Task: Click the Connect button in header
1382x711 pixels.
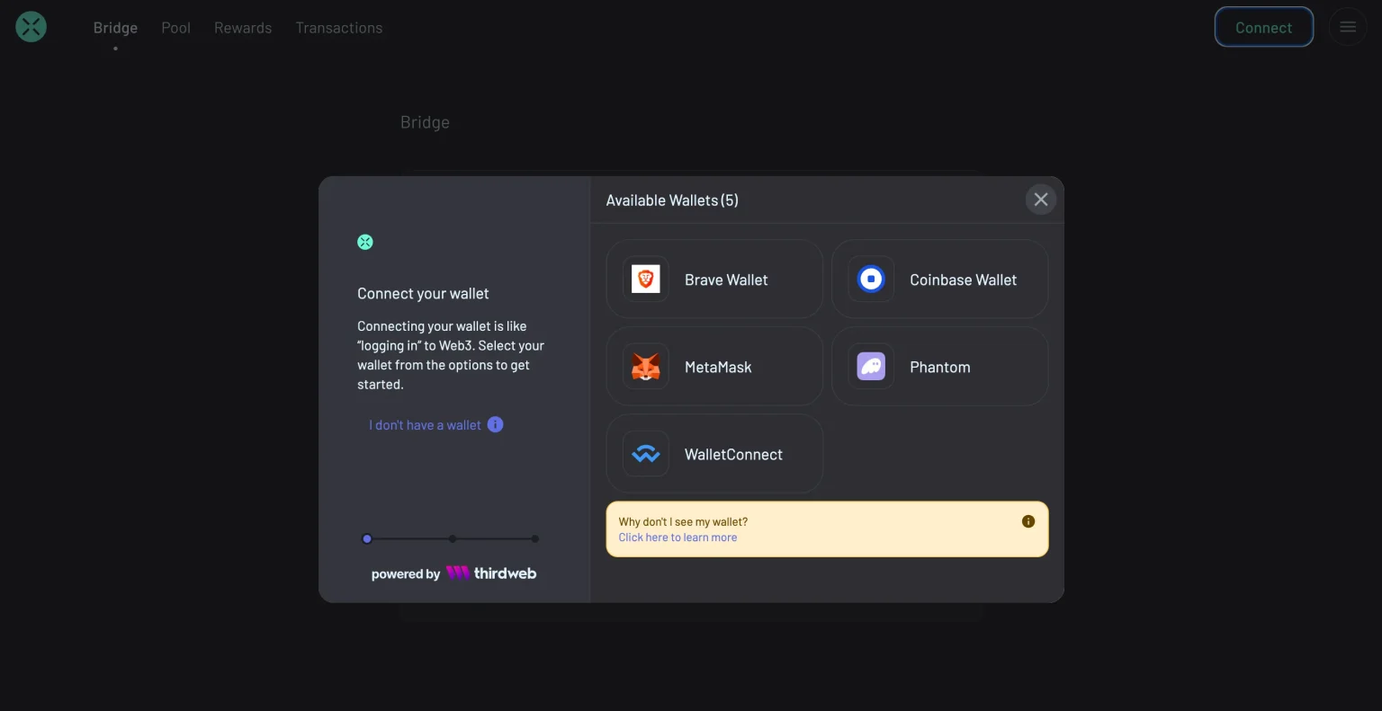Action: pyautogui.click(x=1263, y=27)
